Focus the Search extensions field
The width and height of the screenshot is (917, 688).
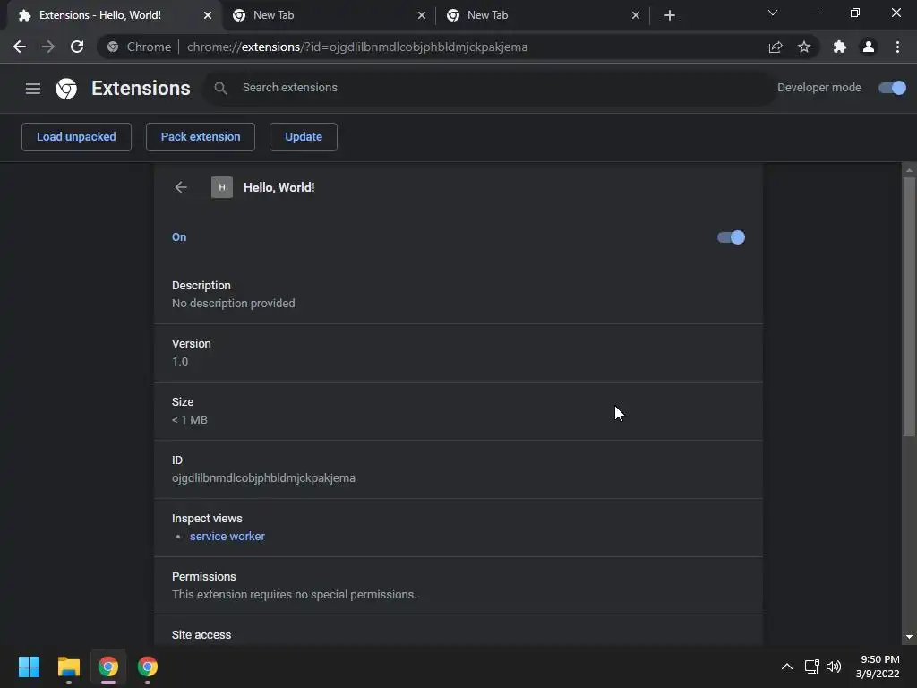click(490, 88)
